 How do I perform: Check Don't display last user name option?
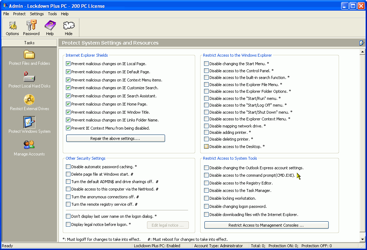pos(68,216)
